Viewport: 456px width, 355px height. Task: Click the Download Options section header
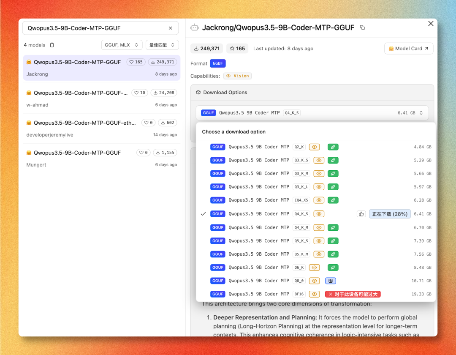312,93
